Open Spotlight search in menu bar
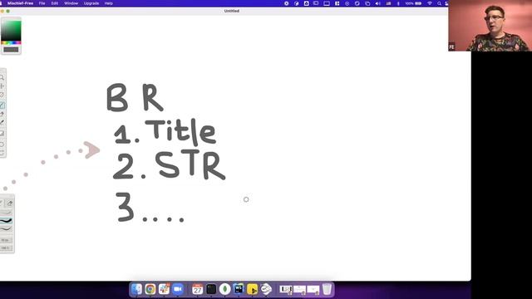Viewport: 532px width, 299px height. (x=440, y=3)
